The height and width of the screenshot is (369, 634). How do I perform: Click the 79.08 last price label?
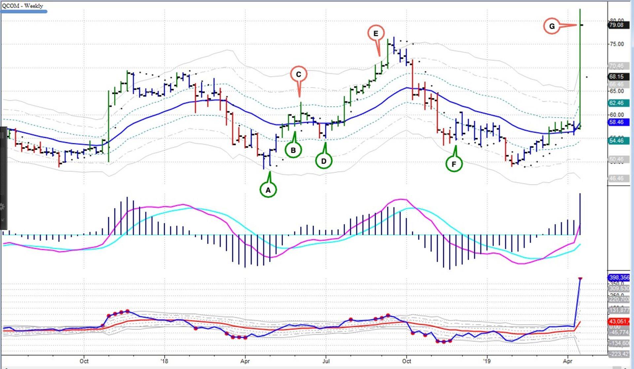tap(616, 25)
